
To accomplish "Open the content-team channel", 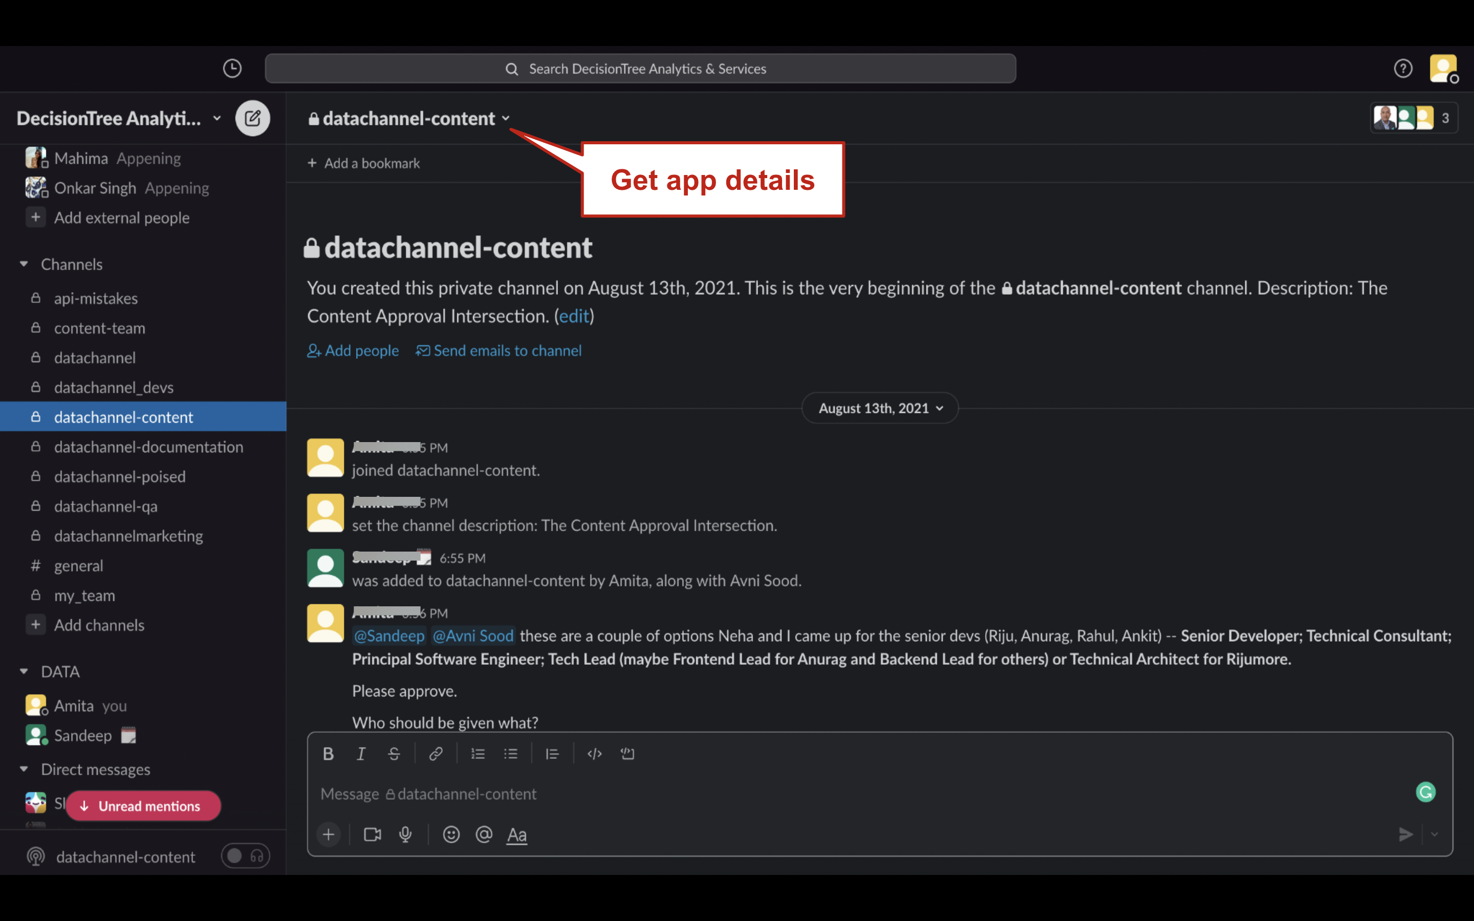I will pos(143,328).
